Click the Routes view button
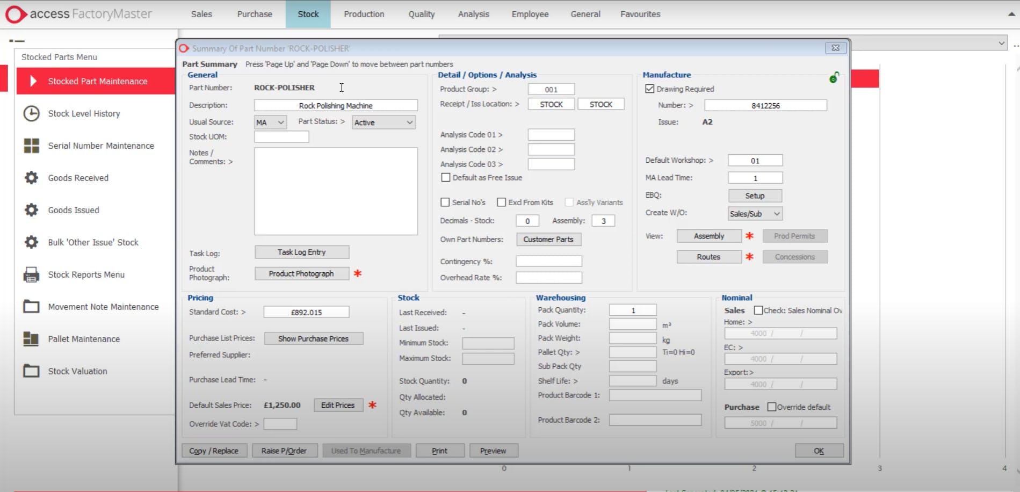 click(x=709, y=257)
